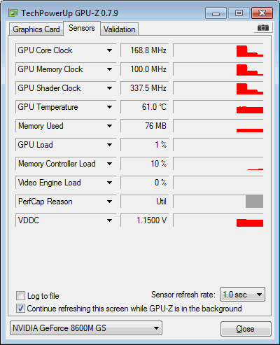Maximize the GPU-Z window
The height and width of the screenshot is (345, 280).
(239, 13)
